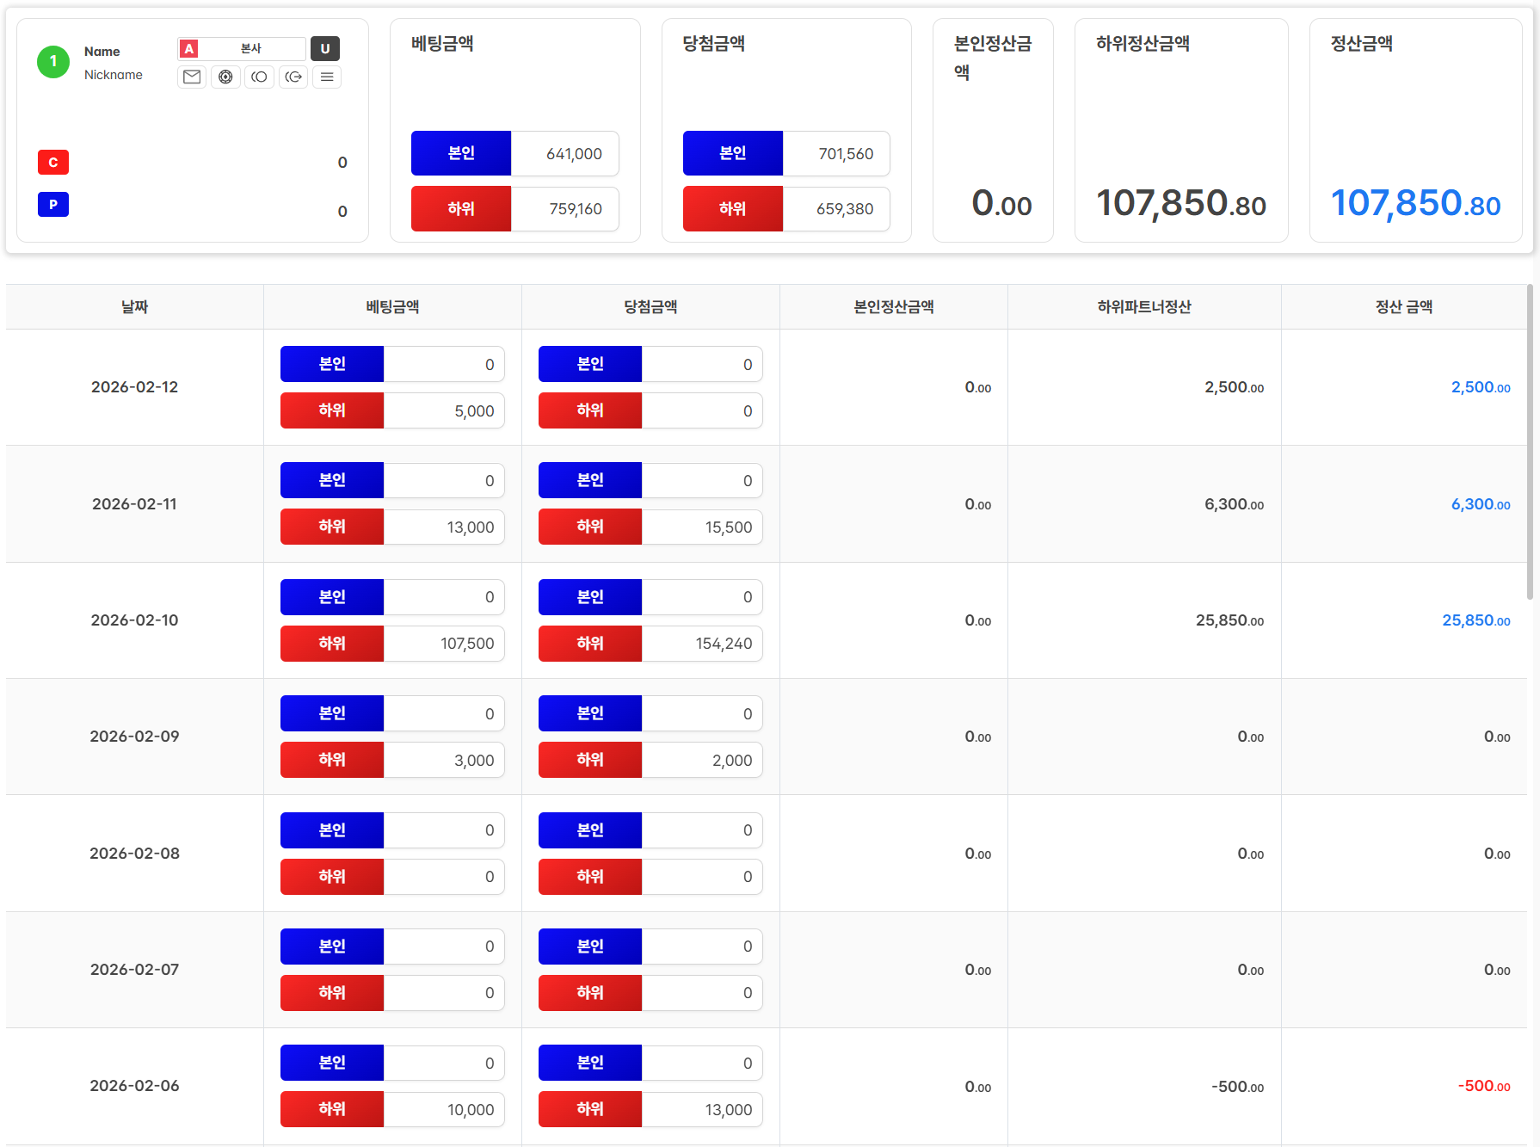Click the 2026-02-12 date cell
This screenshot has width=1540, height=1147.
point(135,387)
